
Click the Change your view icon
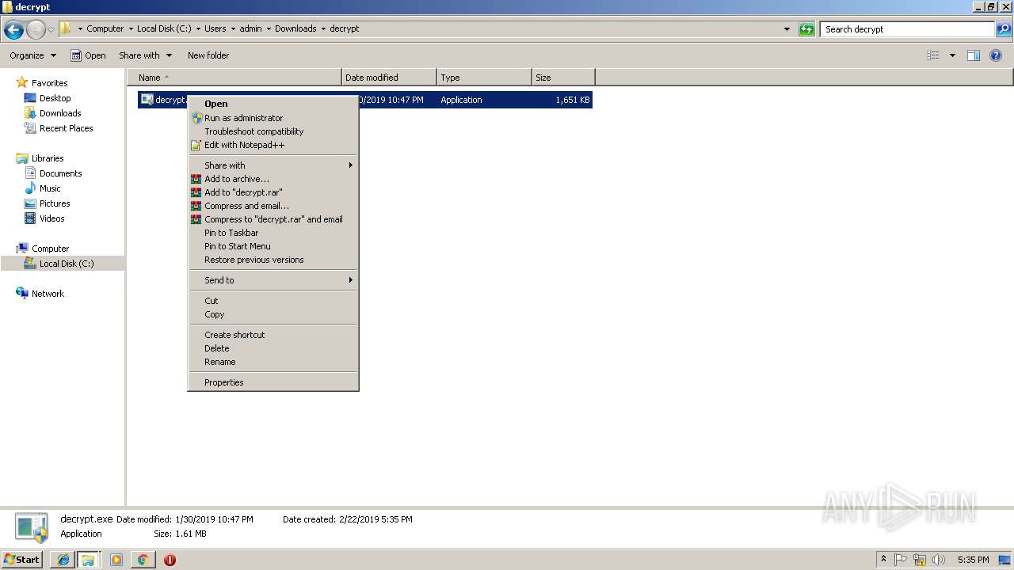[933, 55]
